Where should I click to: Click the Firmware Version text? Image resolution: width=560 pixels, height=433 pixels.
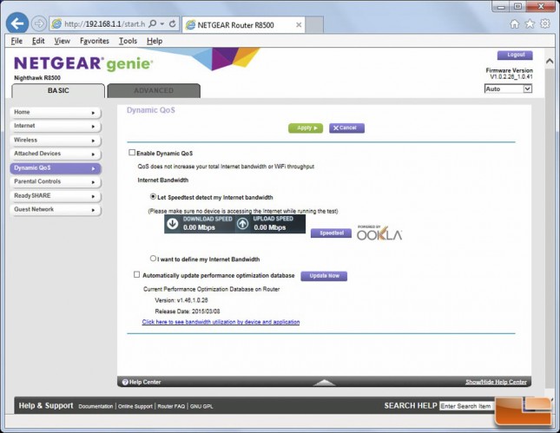pos(510,70)
